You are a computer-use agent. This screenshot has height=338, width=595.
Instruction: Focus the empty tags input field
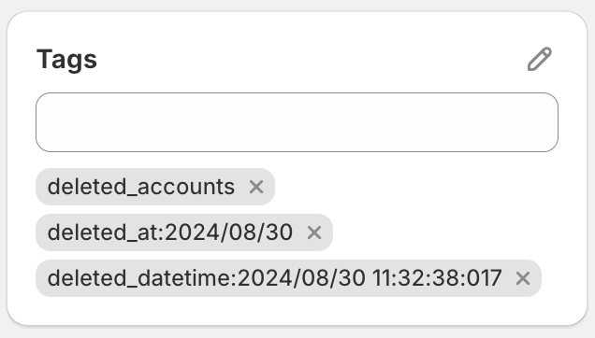(x=297, y=122)
